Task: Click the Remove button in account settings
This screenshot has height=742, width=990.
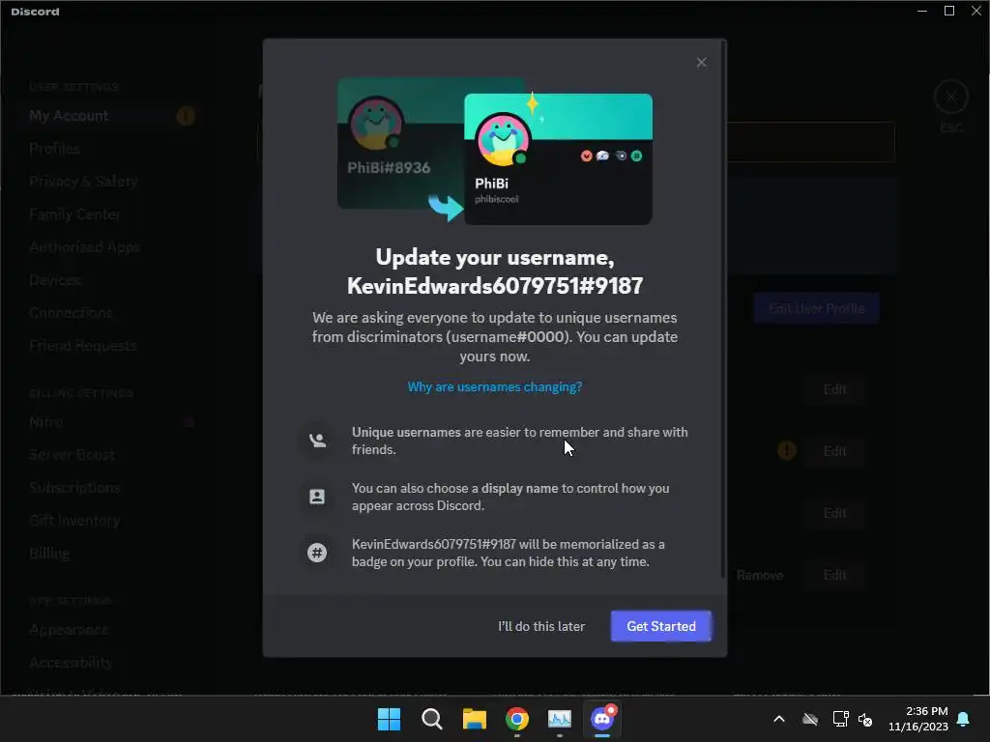Action: [x=760, y=575]
